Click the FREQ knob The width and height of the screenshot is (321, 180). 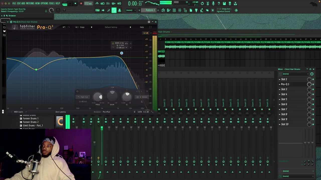98,97
